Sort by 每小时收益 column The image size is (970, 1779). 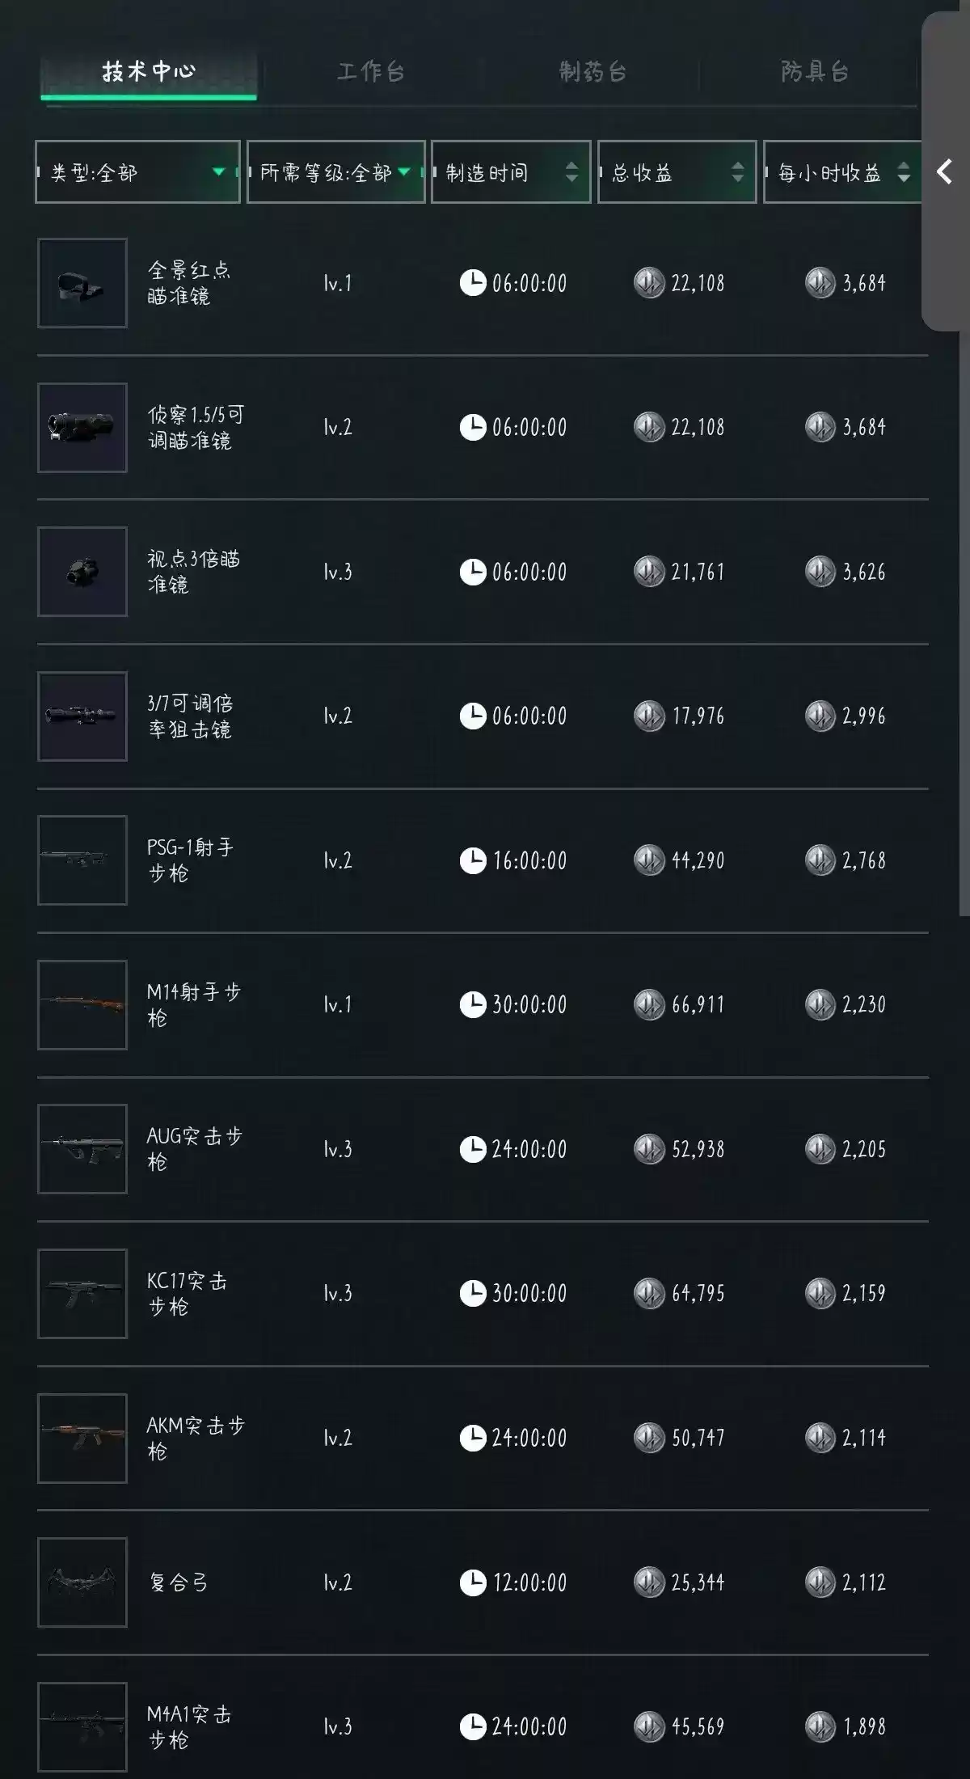841,172
